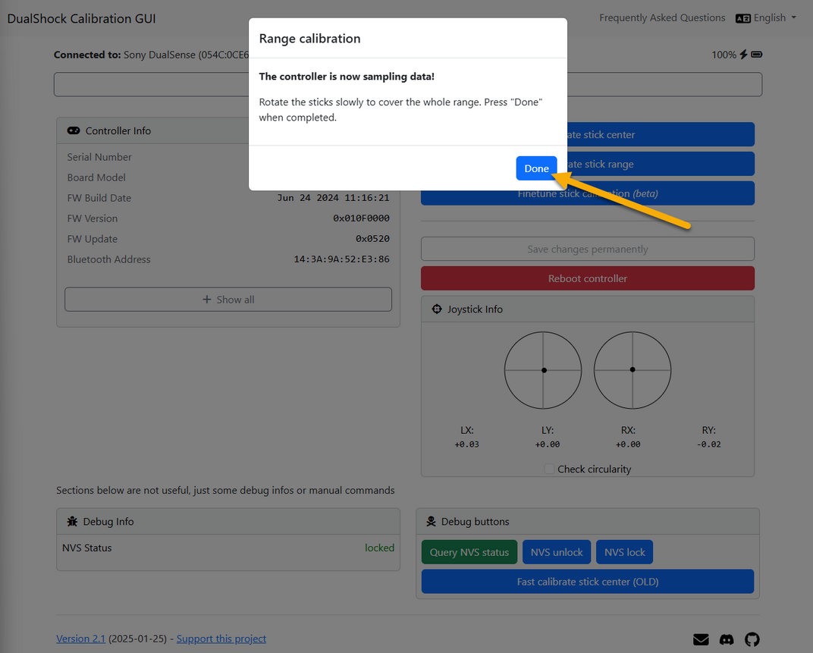Screen dimensions: 813x653
Task: Open the Discord icon link
Action: click(727, 639)
